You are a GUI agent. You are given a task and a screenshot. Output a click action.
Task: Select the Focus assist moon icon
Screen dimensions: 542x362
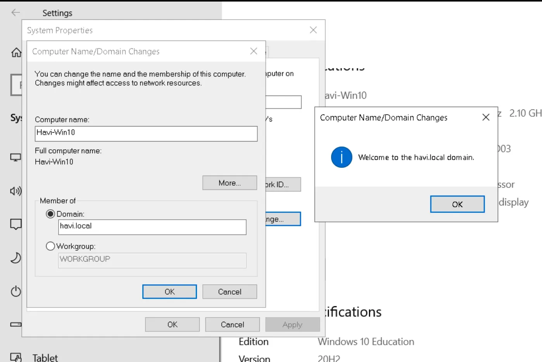16,258
